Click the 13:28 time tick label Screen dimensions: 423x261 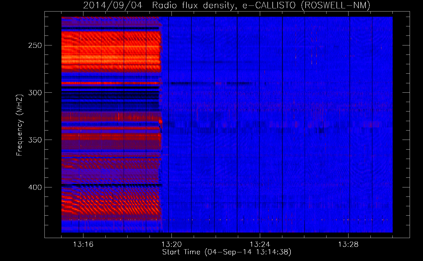[x=348, y=245]
